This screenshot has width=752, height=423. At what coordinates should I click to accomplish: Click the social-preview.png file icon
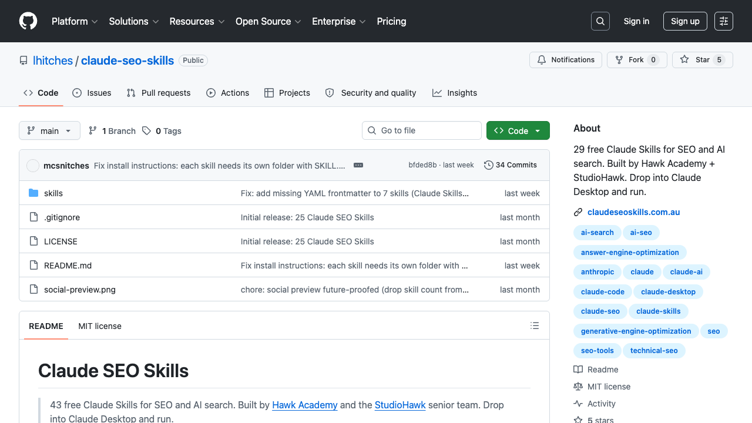tap(33, 290)
